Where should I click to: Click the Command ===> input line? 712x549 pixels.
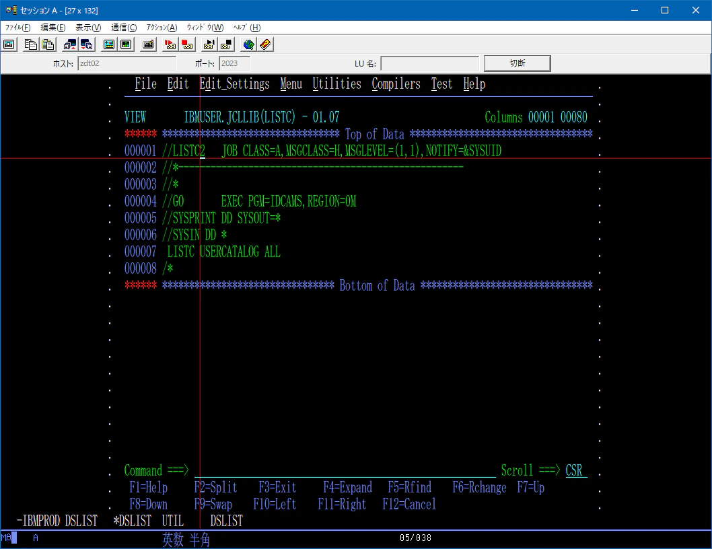(345, 470)
